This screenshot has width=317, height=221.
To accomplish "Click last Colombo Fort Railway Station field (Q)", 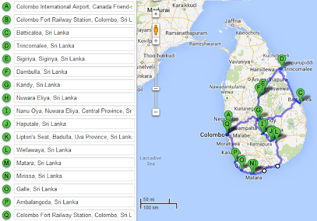I will pos(74,215).
